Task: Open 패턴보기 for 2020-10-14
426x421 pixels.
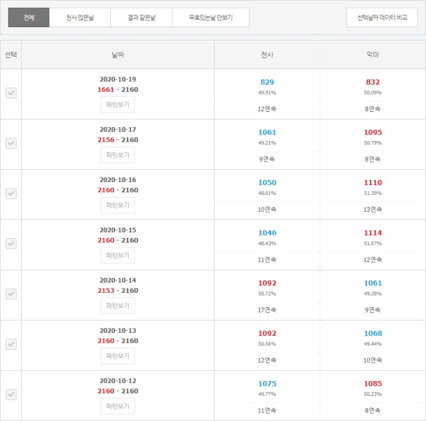Action: click(x=118, y=306)
